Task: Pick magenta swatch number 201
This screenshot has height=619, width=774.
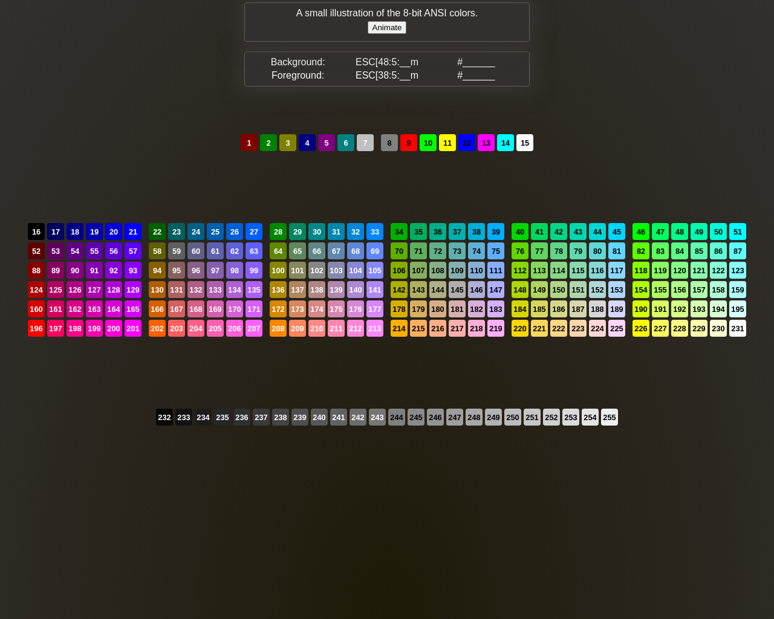Action: pos(133,328)
